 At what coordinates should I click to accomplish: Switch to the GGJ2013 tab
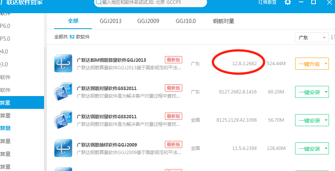(x=110, y=21)
